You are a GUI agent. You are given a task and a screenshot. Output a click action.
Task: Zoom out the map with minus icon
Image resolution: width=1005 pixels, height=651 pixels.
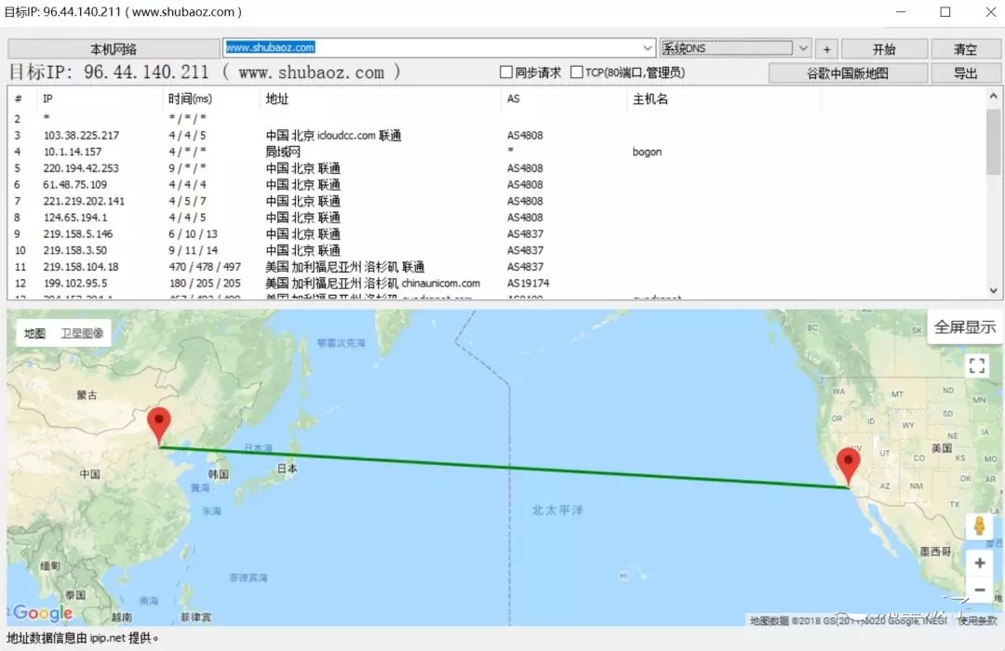(979, 590)
